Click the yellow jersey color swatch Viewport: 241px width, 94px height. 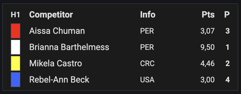(15, 63)
